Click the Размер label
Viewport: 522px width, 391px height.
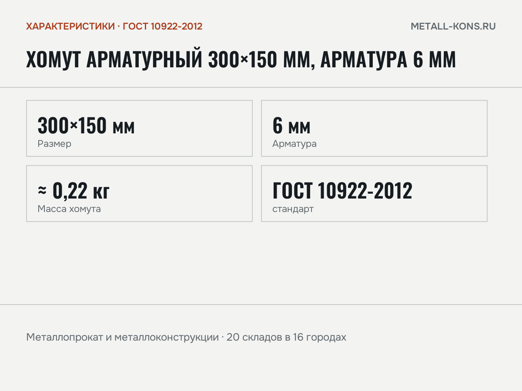[x=54, y=144]
